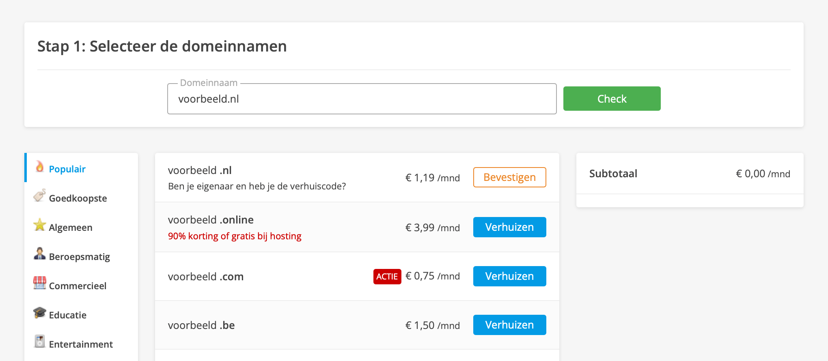Click Bevestigen for voorbeeld.nl
Image resolution: width=828 pixels, height=361 pixels.
click(509, 177)
